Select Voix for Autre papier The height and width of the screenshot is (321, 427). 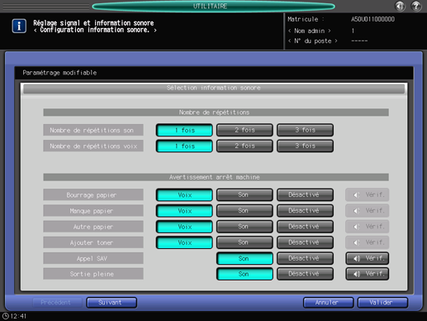click(184, 227)
